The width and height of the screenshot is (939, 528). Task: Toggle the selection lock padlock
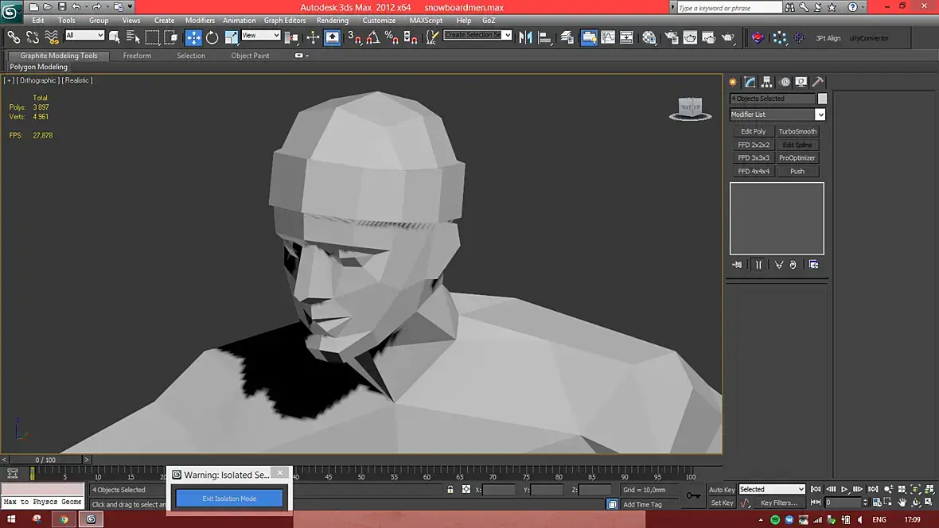pos(450,490)
